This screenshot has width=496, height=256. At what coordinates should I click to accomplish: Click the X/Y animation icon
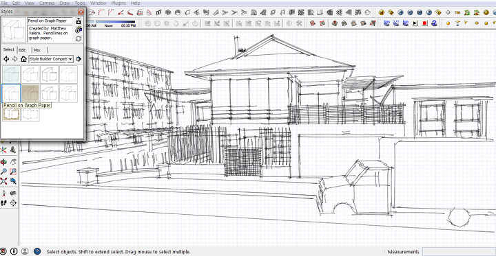click(396, 23)
